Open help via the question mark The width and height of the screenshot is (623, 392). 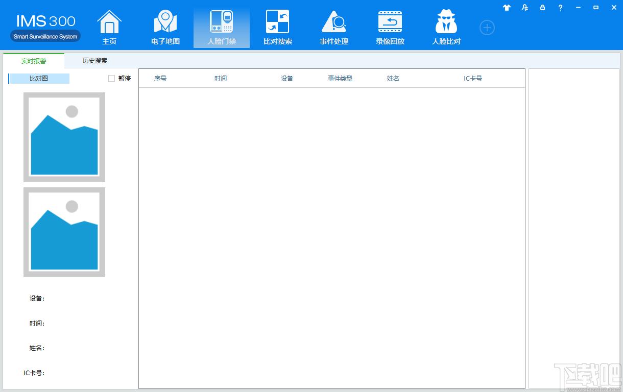560,8
